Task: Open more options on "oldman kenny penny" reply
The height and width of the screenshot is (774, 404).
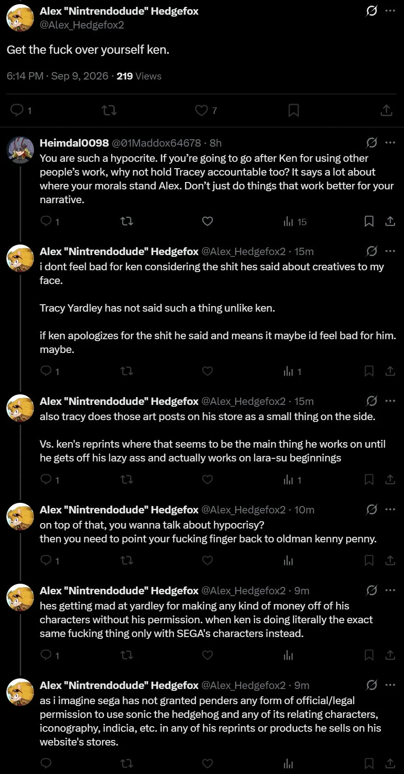Action: (x=390, y=509)
